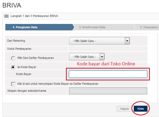Expand the Pilih Dari Daftar Pembayaran dropdown
This screenshot has height=117, width=159.
pyautogui.click(x=87, y=57)
